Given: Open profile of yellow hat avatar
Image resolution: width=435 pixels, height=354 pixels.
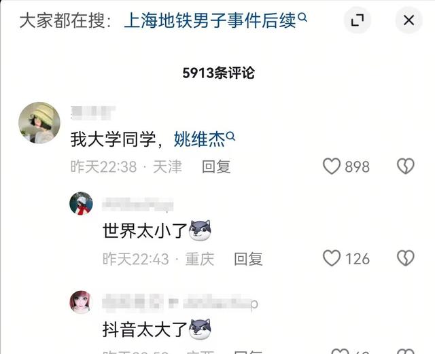Looking at the screenshot, I should click(x=39, y=123).
